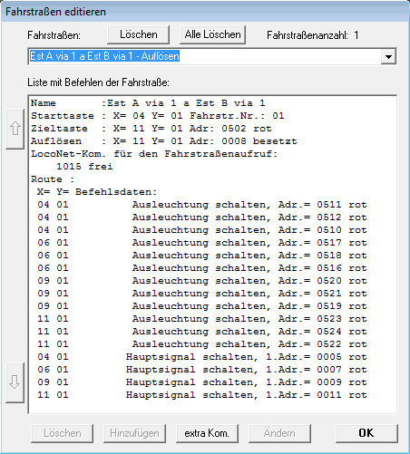The height and width of the screenshot is (454, 410).
Task: Select the 1015 frei LocoNet line
Action: pyautogui.click(x=84, y=167)
